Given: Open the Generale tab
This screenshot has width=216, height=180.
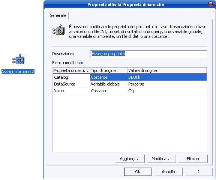Looking at the screenshot, I should [58, 15].
